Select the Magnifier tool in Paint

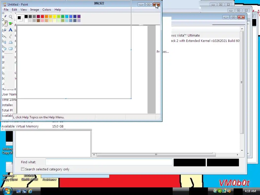coord(11,17)
